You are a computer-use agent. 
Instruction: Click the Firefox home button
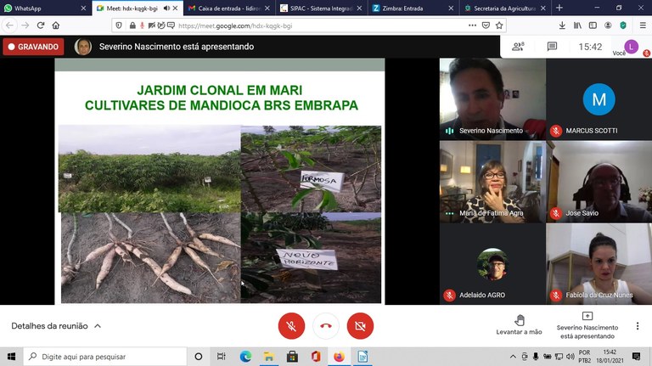point(56,25)
